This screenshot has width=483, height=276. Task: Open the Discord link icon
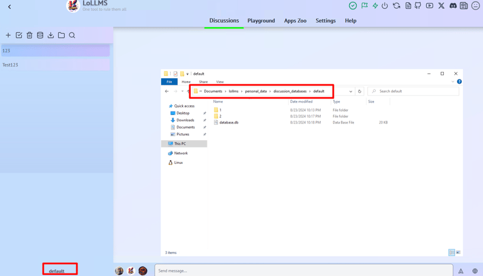tap(453, 6)
